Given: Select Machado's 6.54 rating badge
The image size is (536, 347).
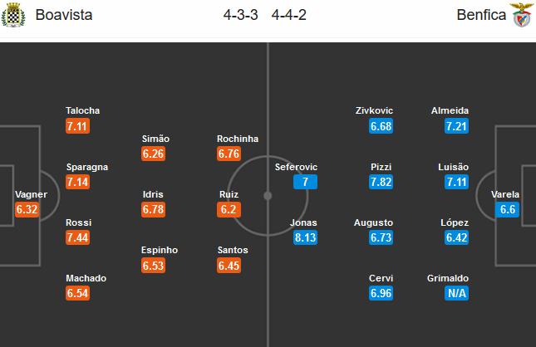Looking at the screenshot, I should coord(77,293).
